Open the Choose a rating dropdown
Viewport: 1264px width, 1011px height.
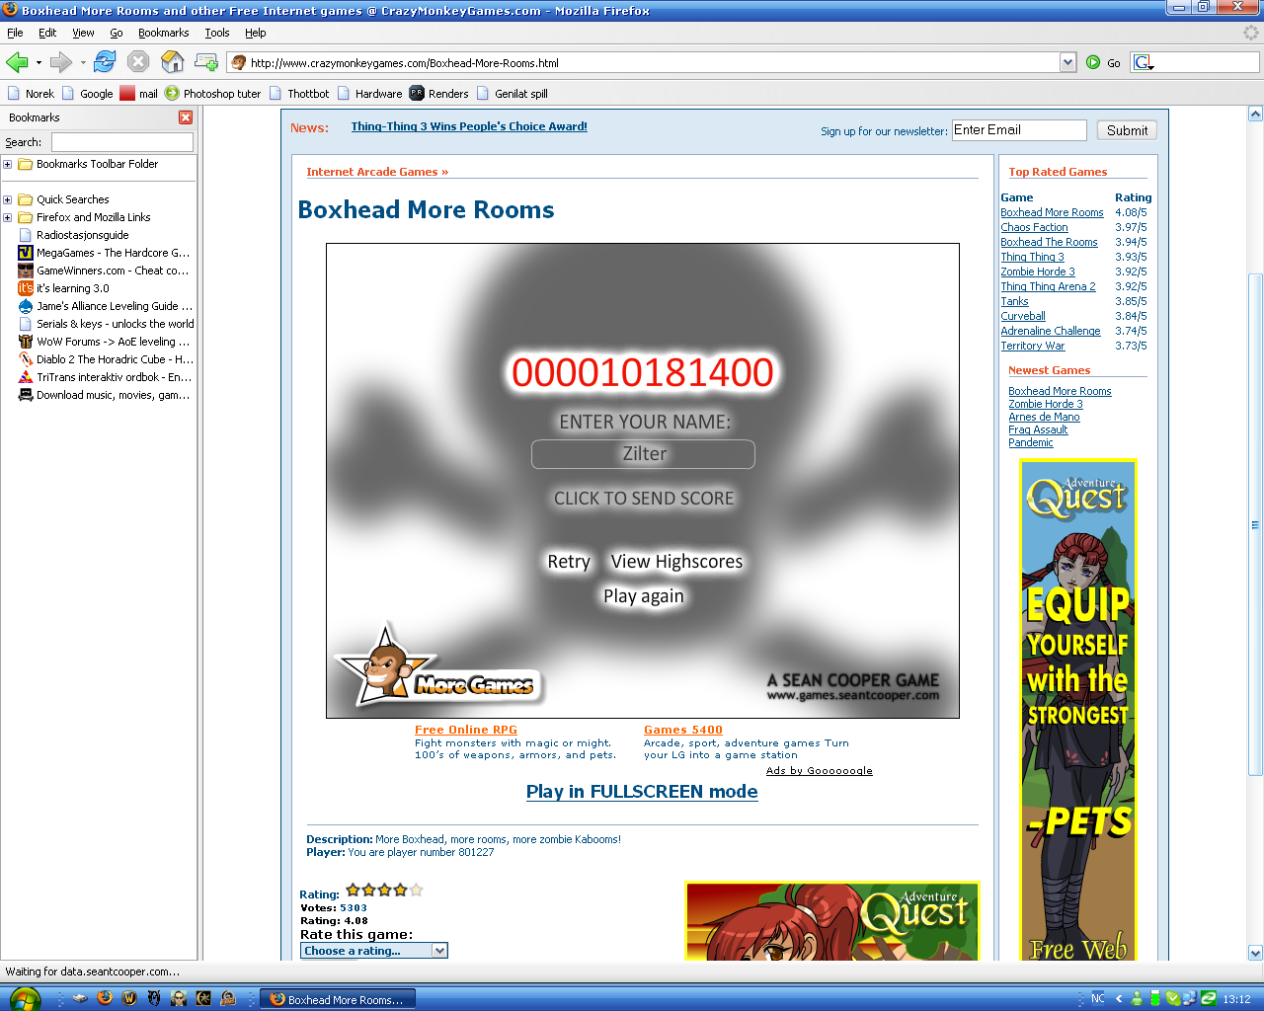374,951
